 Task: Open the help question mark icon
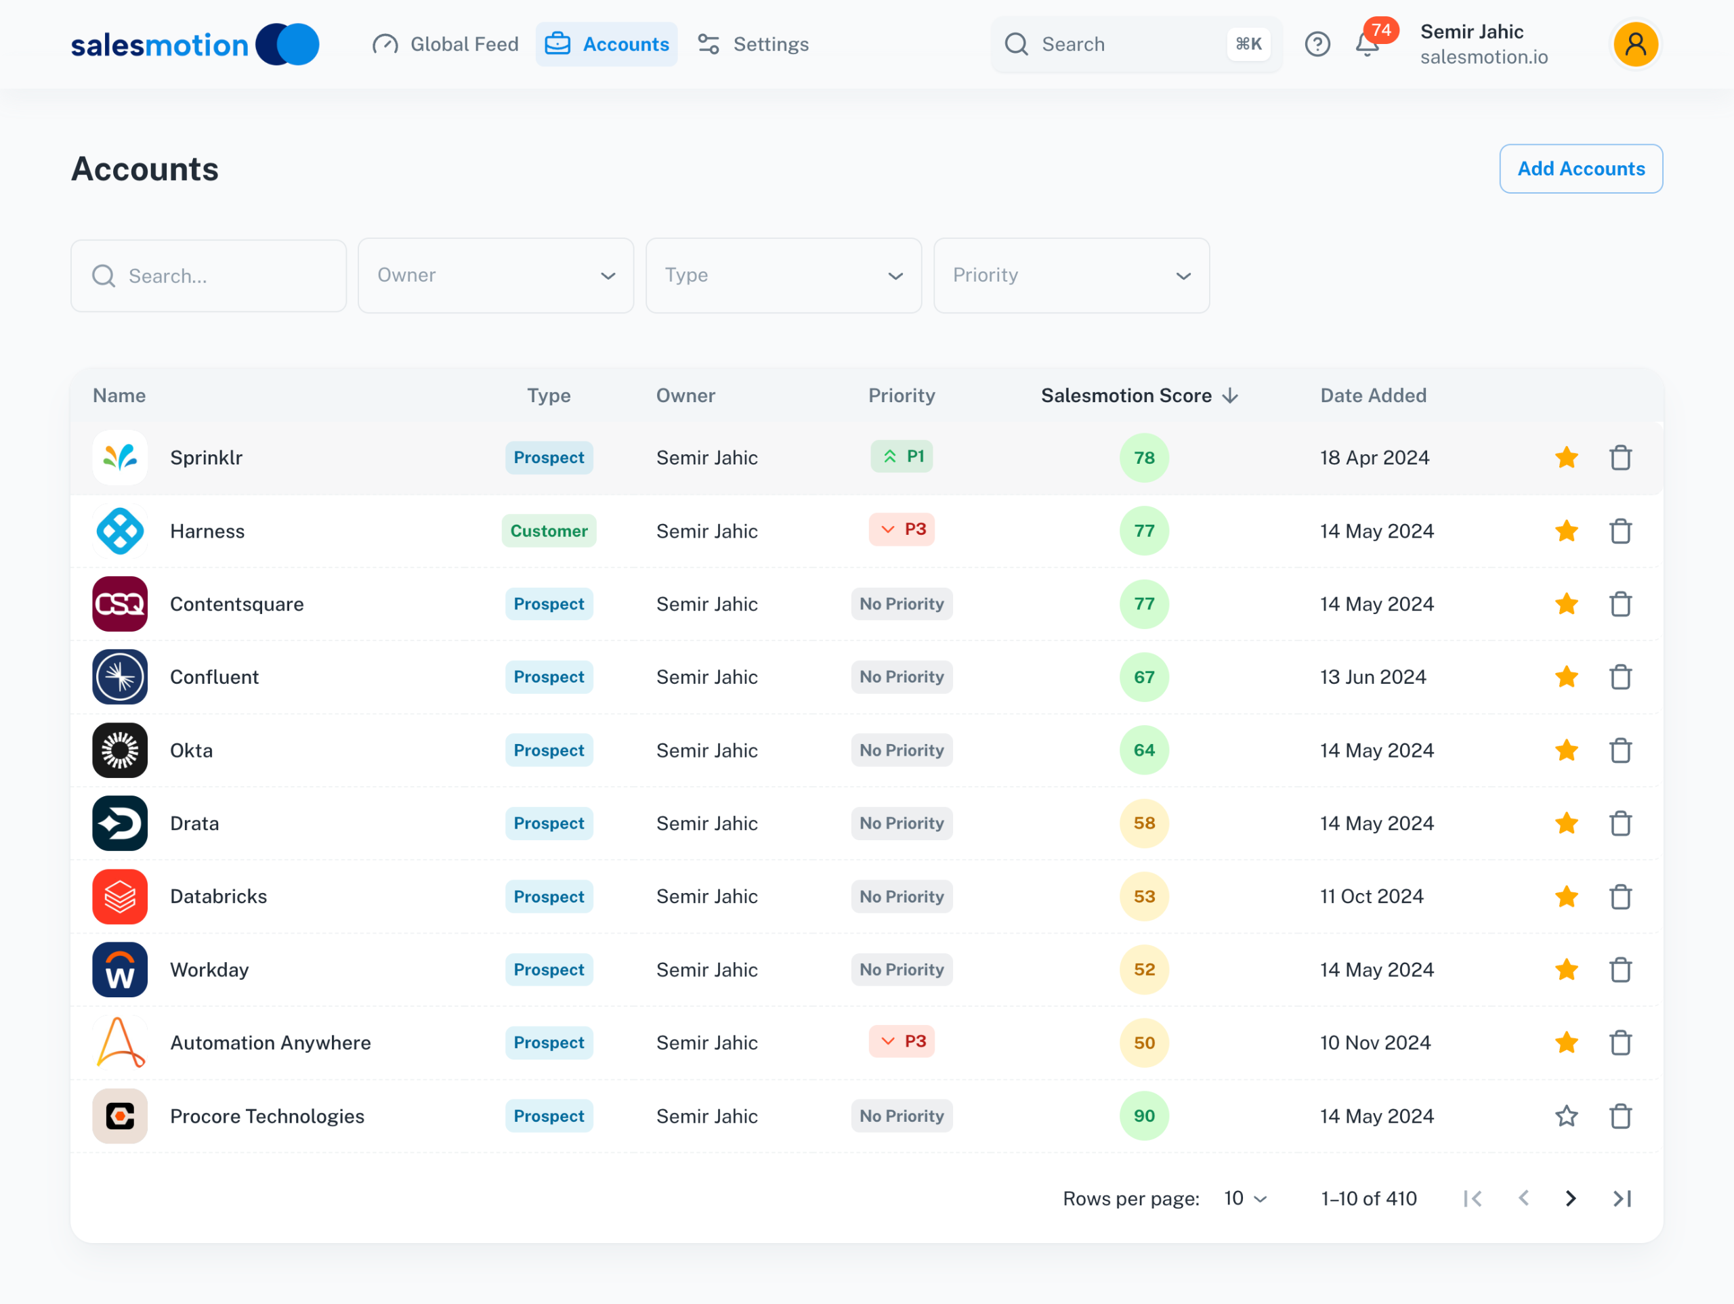(x=1317, y=45)
